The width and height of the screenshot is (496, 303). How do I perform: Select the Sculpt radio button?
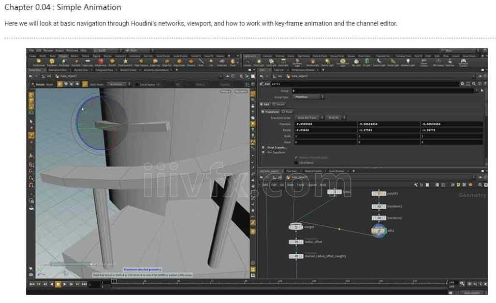(274, 104)
